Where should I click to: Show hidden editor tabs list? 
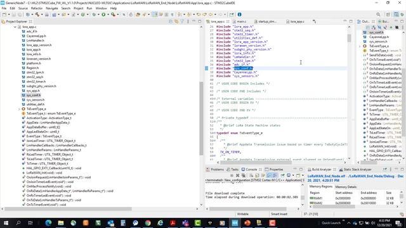tap(314, 22)
